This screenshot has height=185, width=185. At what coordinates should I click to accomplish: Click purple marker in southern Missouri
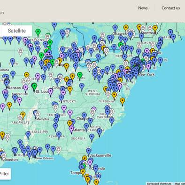pyautogui.click(x=19, y=101)
